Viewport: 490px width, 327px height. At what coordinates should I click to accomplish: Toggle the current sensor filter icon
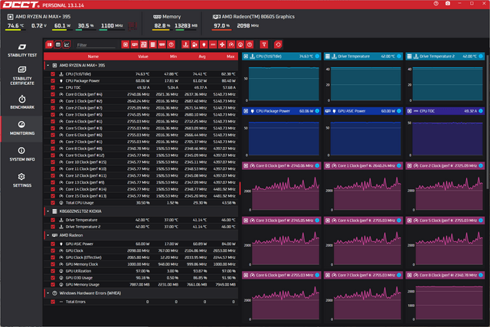pos(213,44)
